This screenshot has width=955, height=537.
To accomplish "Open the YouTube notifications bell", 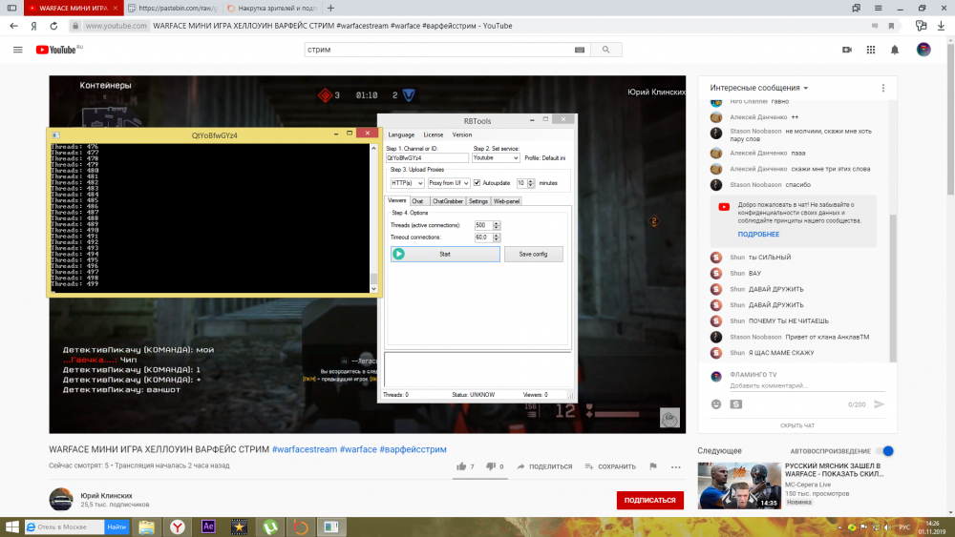I will 895,50.
